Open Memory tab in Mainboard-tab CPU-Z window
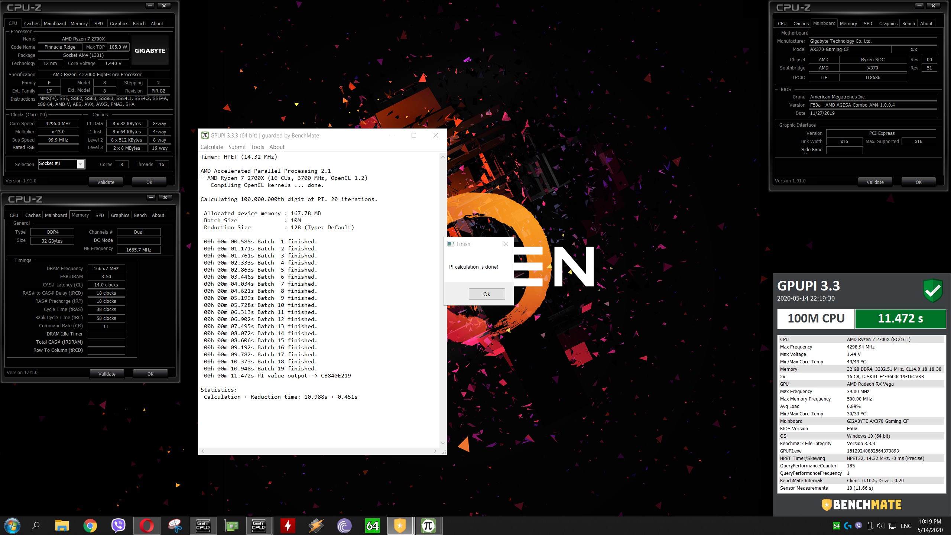Image resolution: width=951 pixels, height=535 pixels. coord(848,23)
